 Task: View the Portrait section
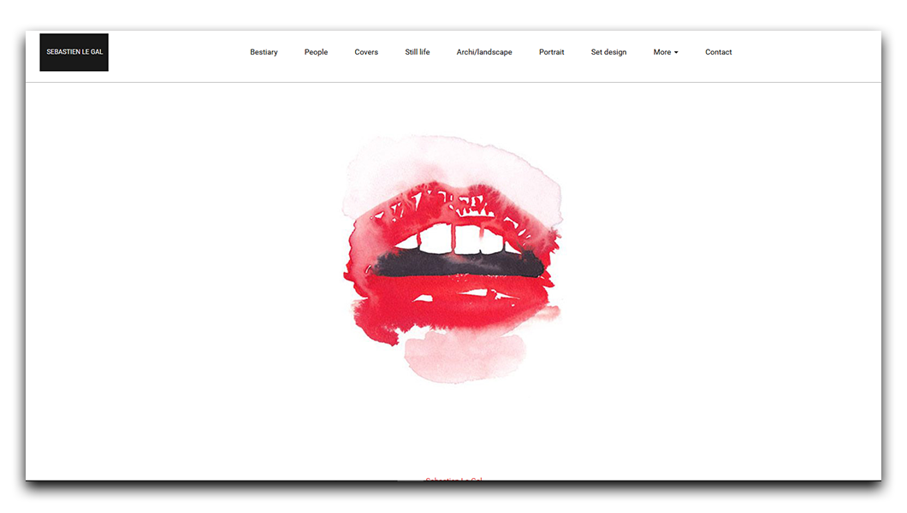point(551,52)
